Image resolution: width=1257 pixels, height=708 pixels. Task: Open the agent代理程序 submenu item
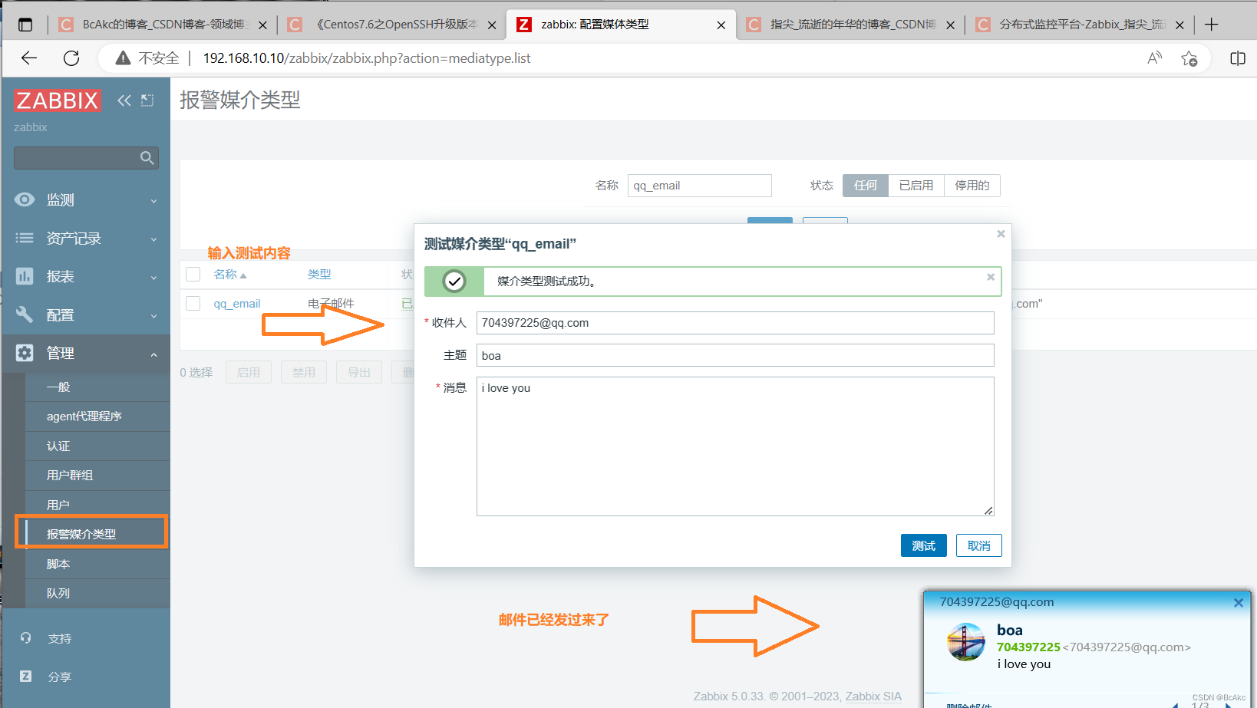click(x=97, y=416)
